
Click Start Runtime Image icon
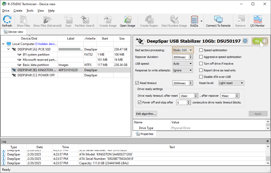tap(174, 19)
